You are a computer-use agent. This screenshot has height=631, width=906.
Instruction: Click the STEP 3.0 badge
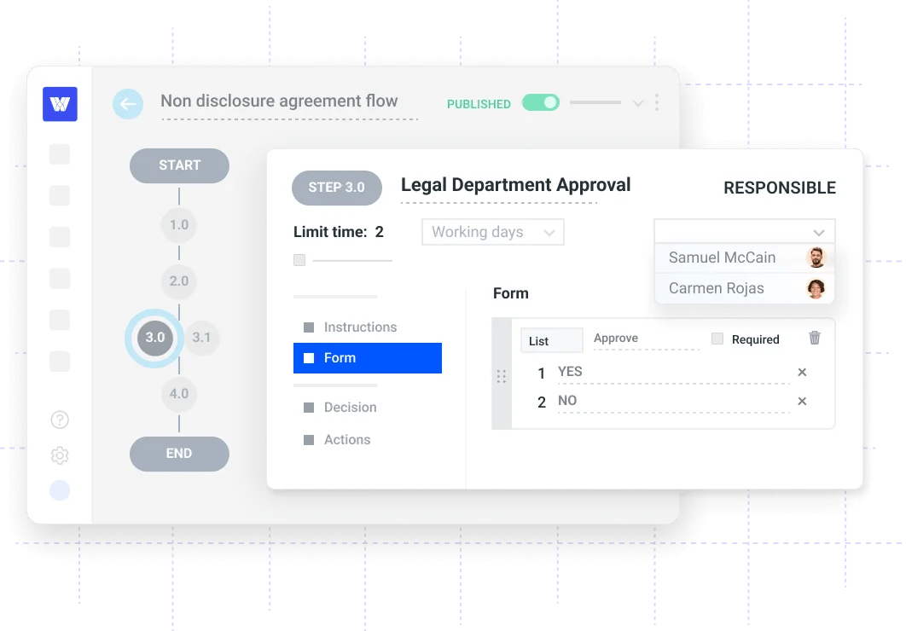click(x=337, y=188)
